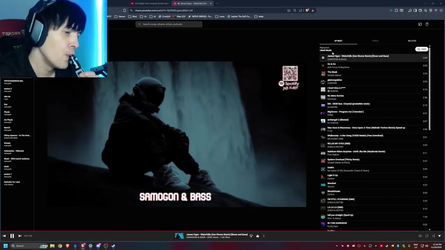Viewport: 445px width, 250px height.
Task: Select 'I Don't Give A F***' in queue
Action: (374, 90)
